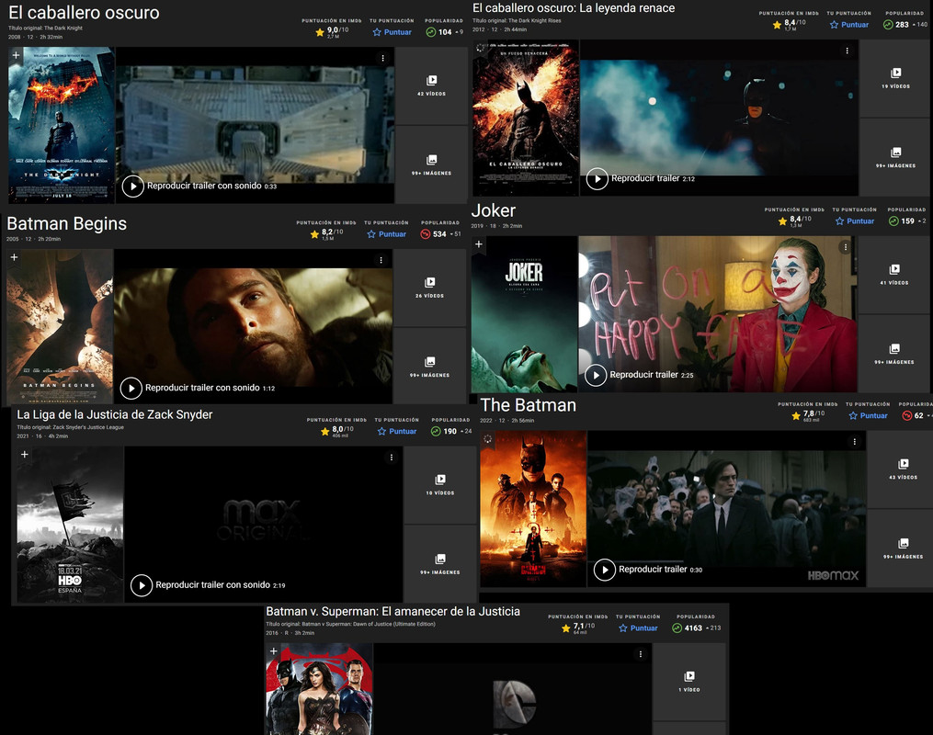Open trailer options menu for Zack Snyder's Justice League
Image resolution: width=933 pixels, height=735 pixels.
tap(391, 458)
